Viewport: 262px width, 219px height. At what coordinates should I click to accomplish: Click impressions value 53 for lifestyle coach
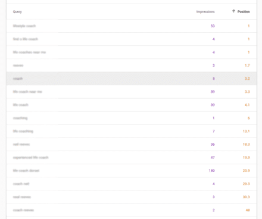pos(213,26)
